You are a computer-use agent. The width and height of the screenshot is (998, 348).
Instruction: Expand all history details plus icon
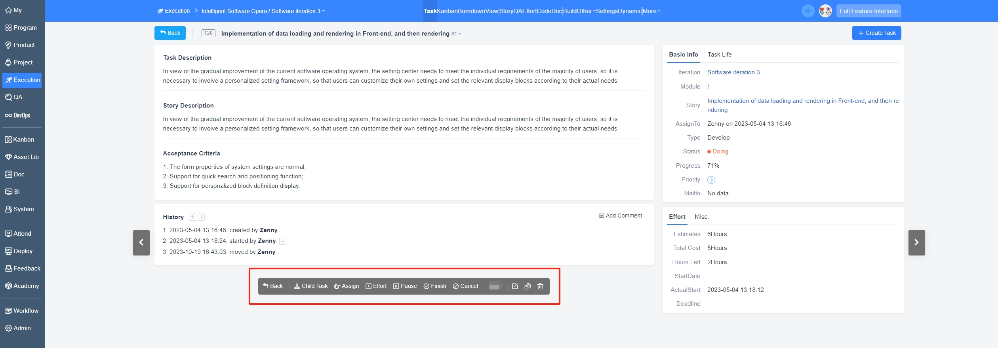pyautogui.click(x=202, y=217)
